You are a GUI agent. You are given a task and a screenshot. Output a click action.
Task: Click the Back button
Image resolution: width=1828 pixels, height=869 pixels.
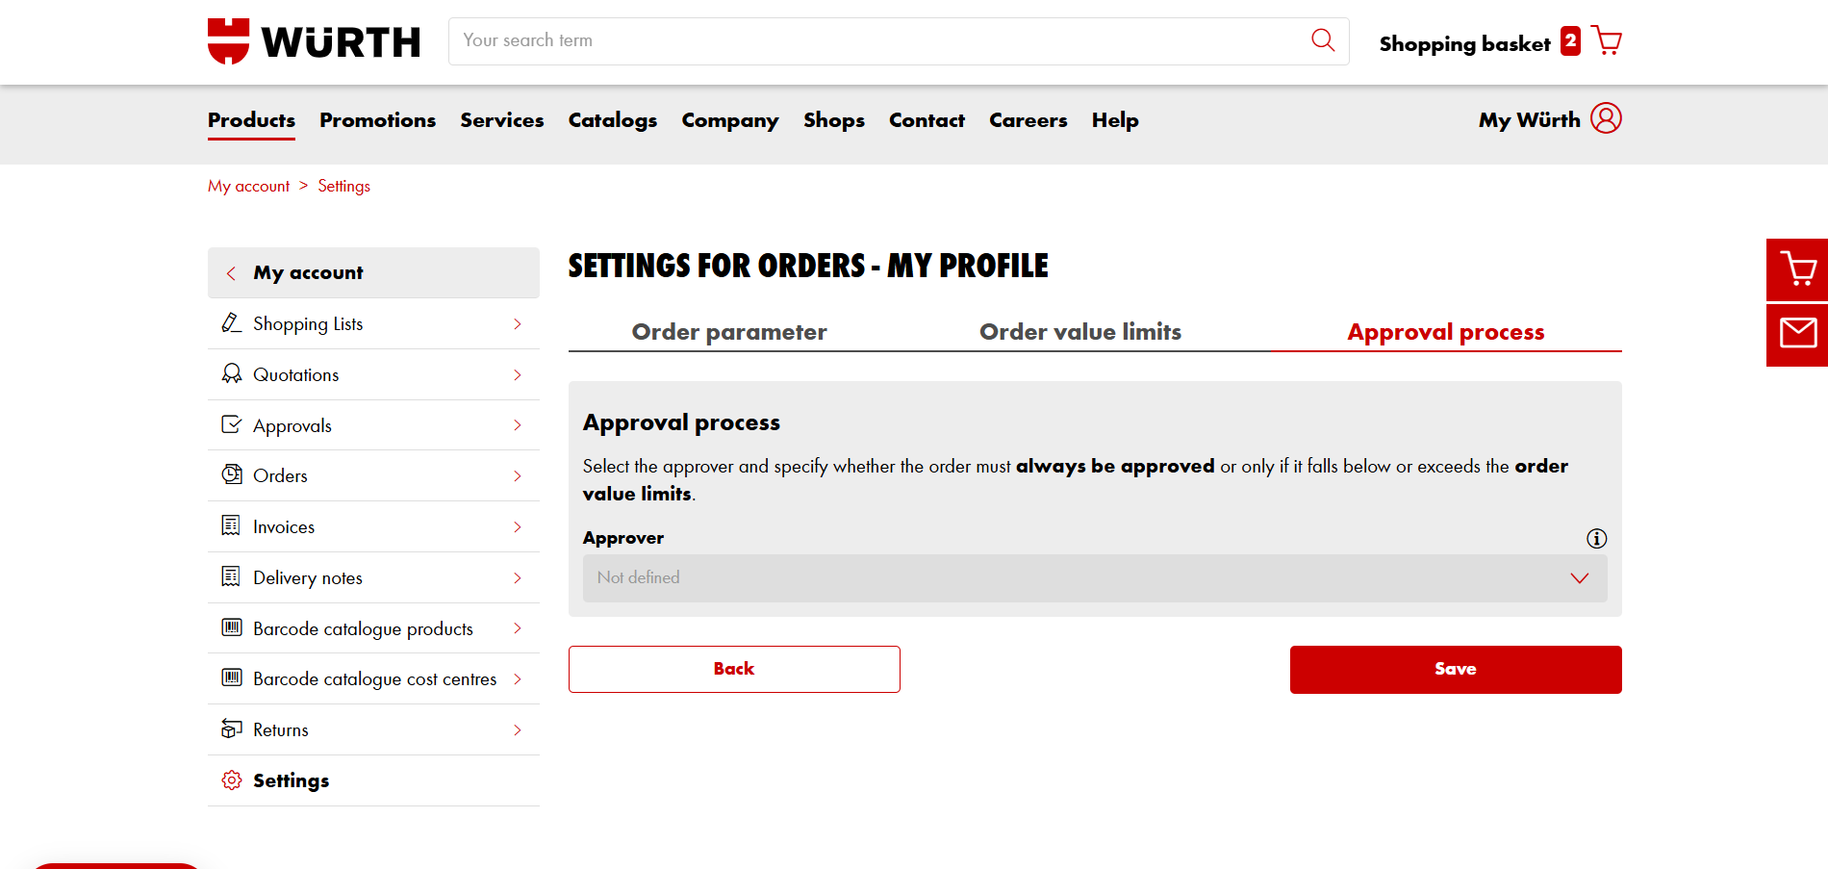734,669
